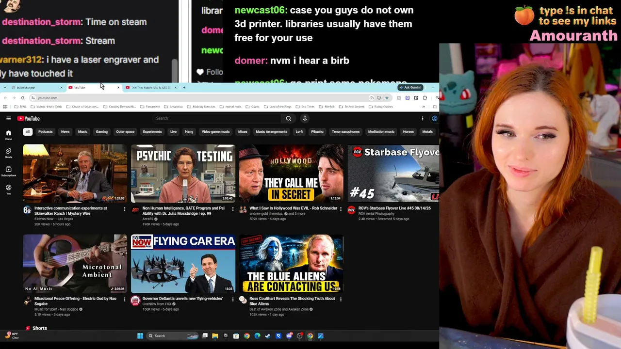Select the All filter chip
Viewport: 621px width, 349px height.
[28, 132]
